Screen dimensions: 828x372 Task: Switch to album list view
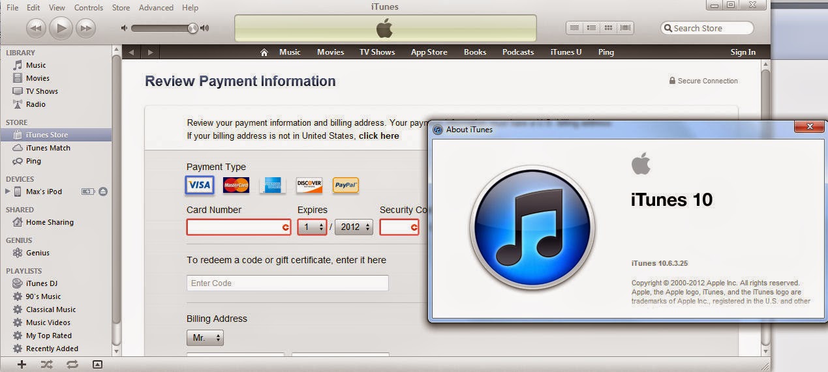591,28
